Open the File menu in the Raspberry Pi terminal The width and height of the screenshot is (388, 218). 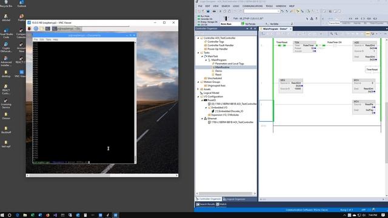click(x=36, y=39)
